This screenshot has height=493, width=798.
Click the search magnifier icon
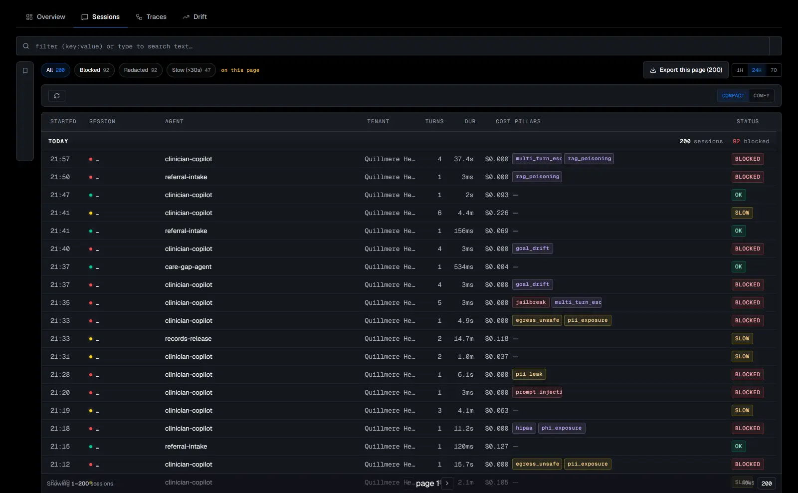point(26,46)
